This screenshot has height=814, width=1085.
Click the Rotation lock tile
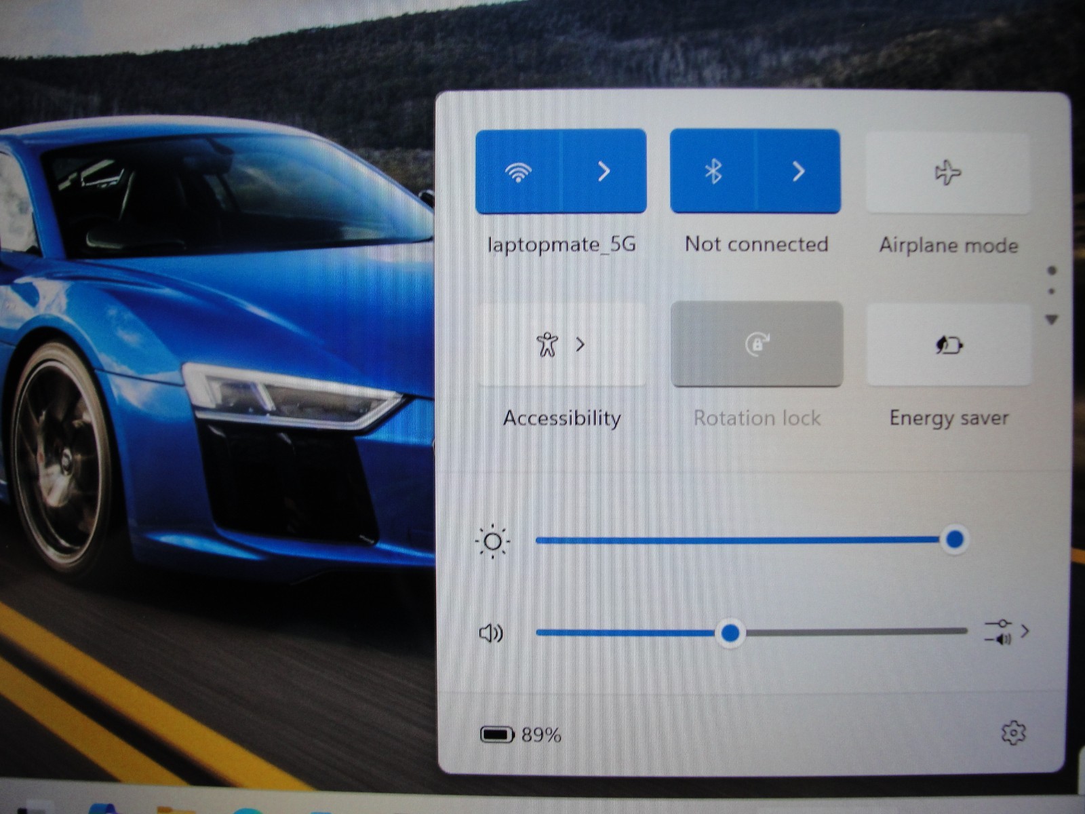coord(757,344)
